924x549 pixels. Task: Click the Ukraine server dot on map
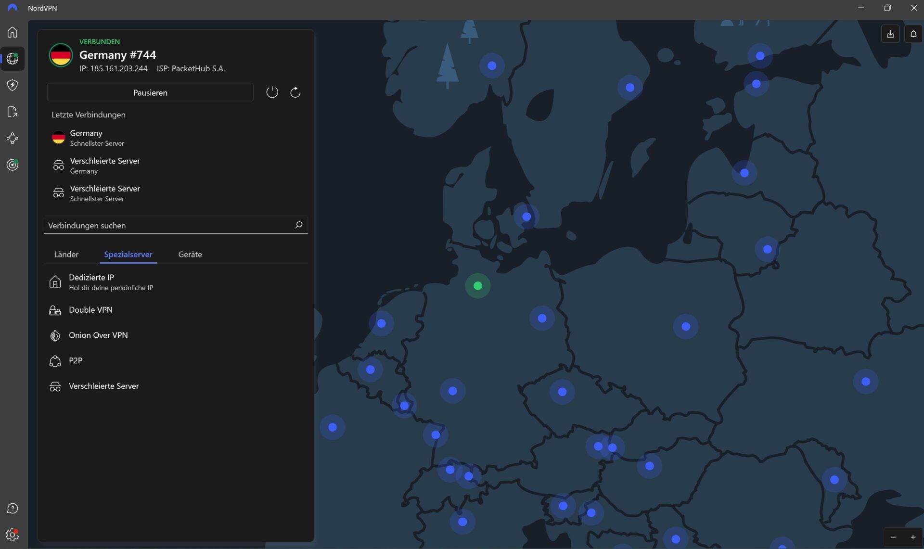[866, 382]
